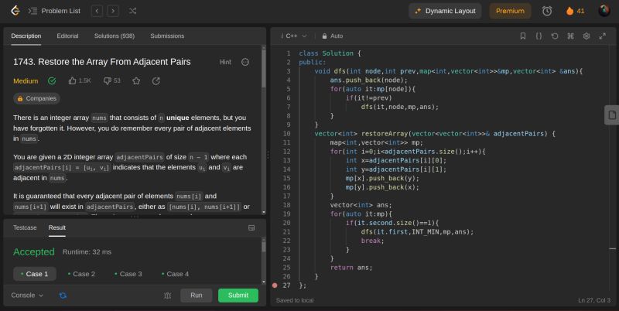Click the bookmark icon in editor toolbar
Viewport: 619px width, 311px height.
pyautogui.click(x=523, y=36)
